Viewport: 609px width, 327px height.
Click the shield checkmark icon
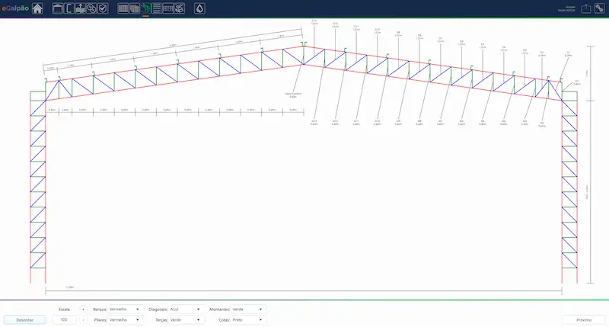(102, 8)
